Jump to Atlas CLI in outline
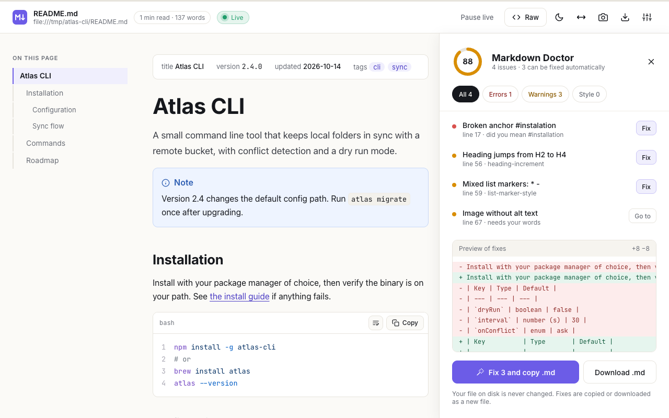Screen dimensions: 669x418 pyautogui.click(x=70, y=76)
